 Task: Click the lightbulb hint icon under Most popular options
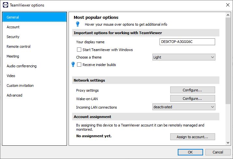pyautogui.click(x=78, y=24)
